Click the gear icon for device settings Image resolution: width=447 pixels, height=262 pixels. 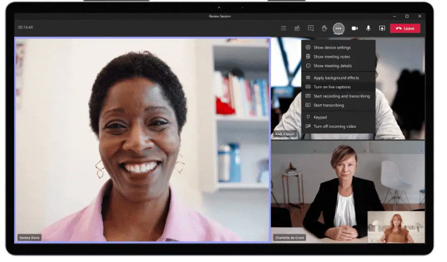[308, 47]
